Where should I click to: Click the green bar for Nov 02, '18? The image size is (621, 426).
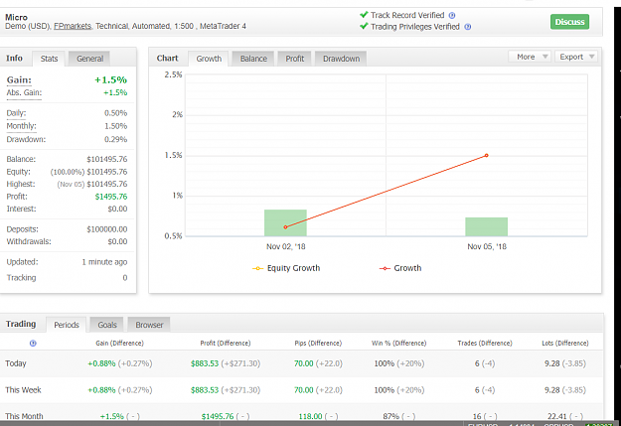tap(285, 222)
